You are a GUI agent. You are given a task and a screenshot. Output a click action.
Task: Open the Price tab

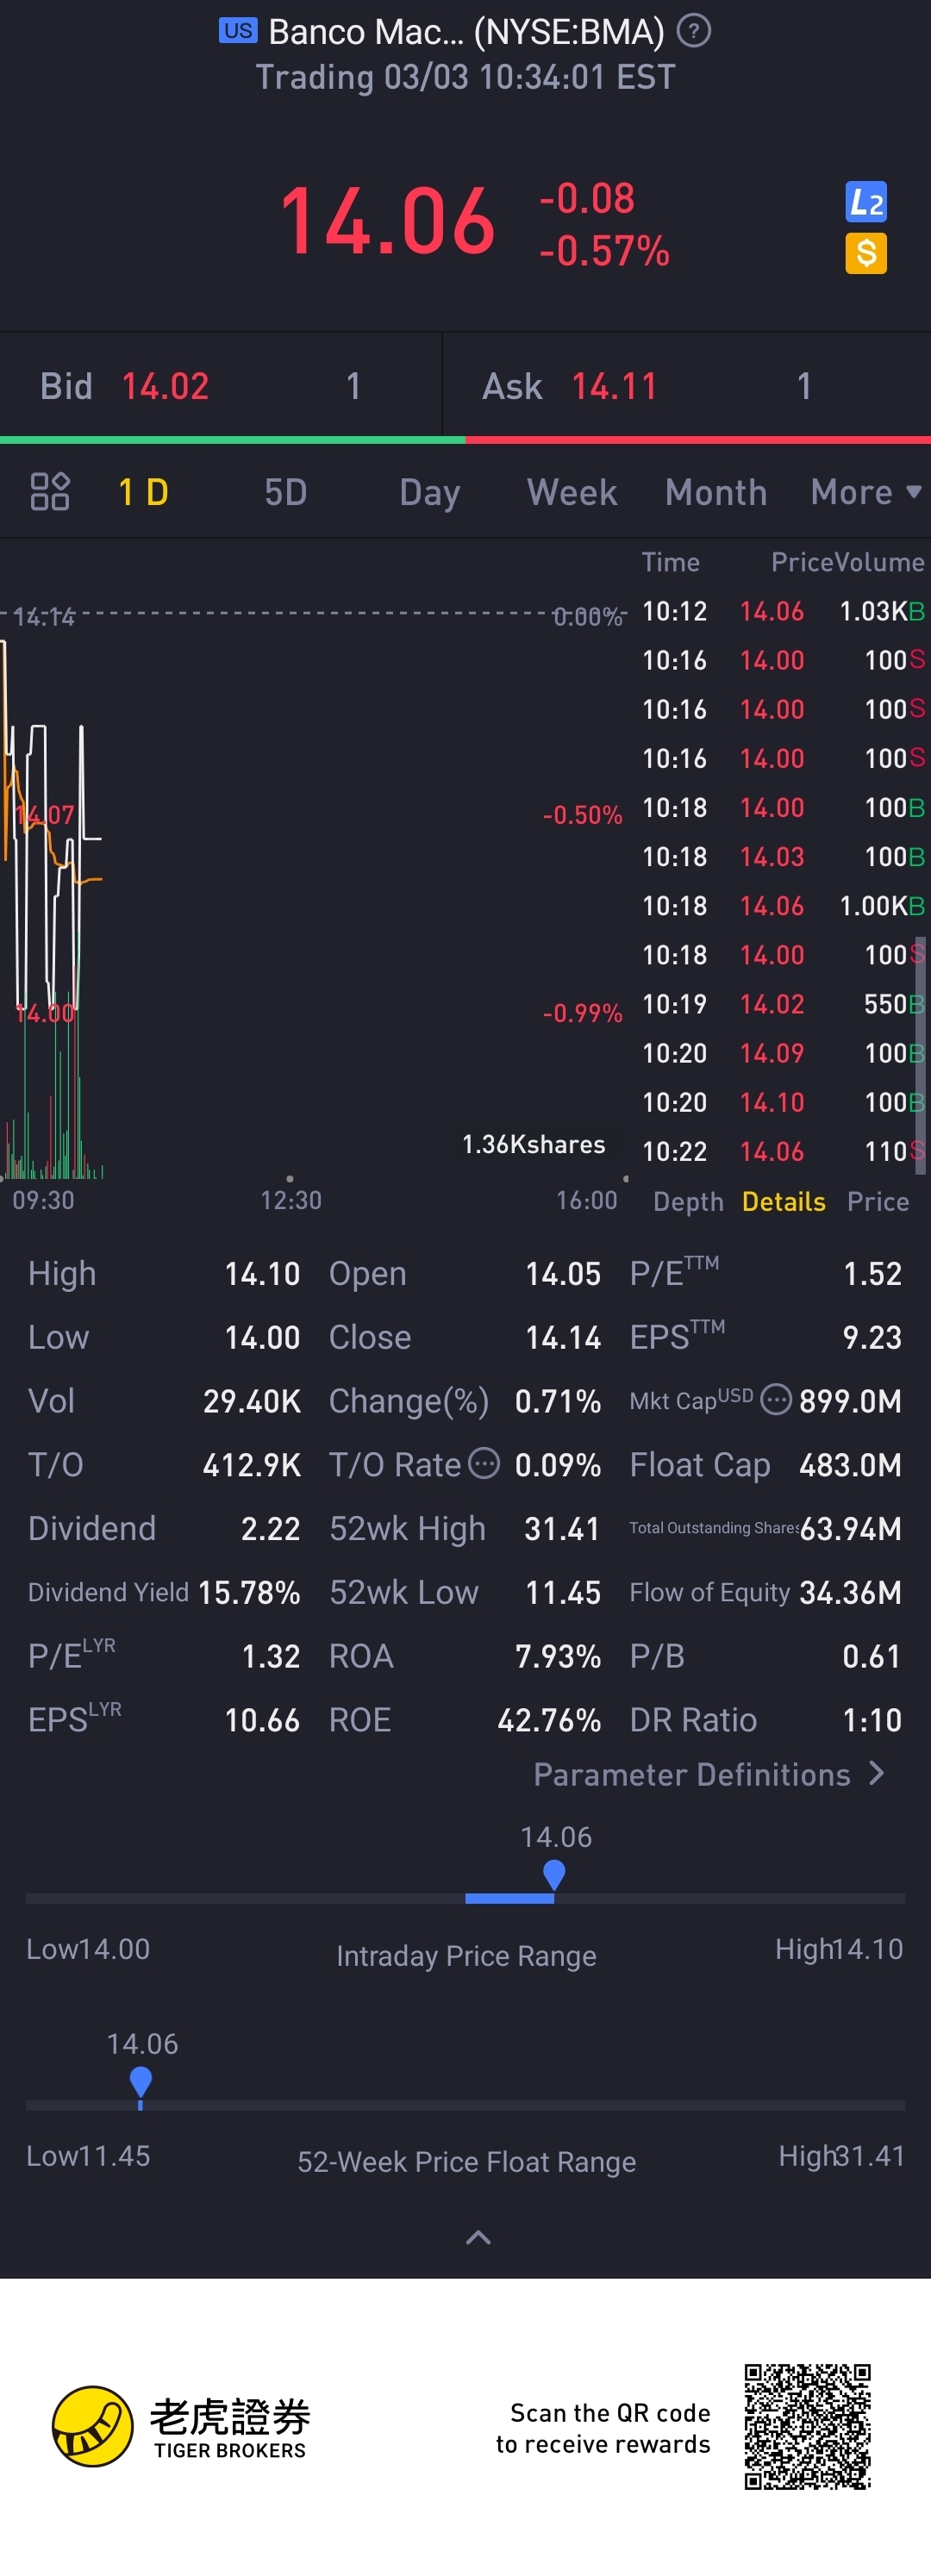point(878,1201)
